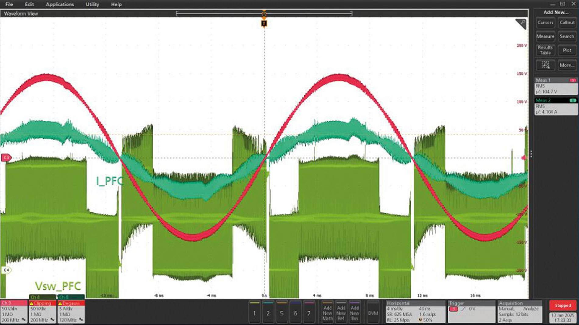Select the C3 channel ground handle
The height and width of the screenshot is (325, 579).
(x=6, y=157)
